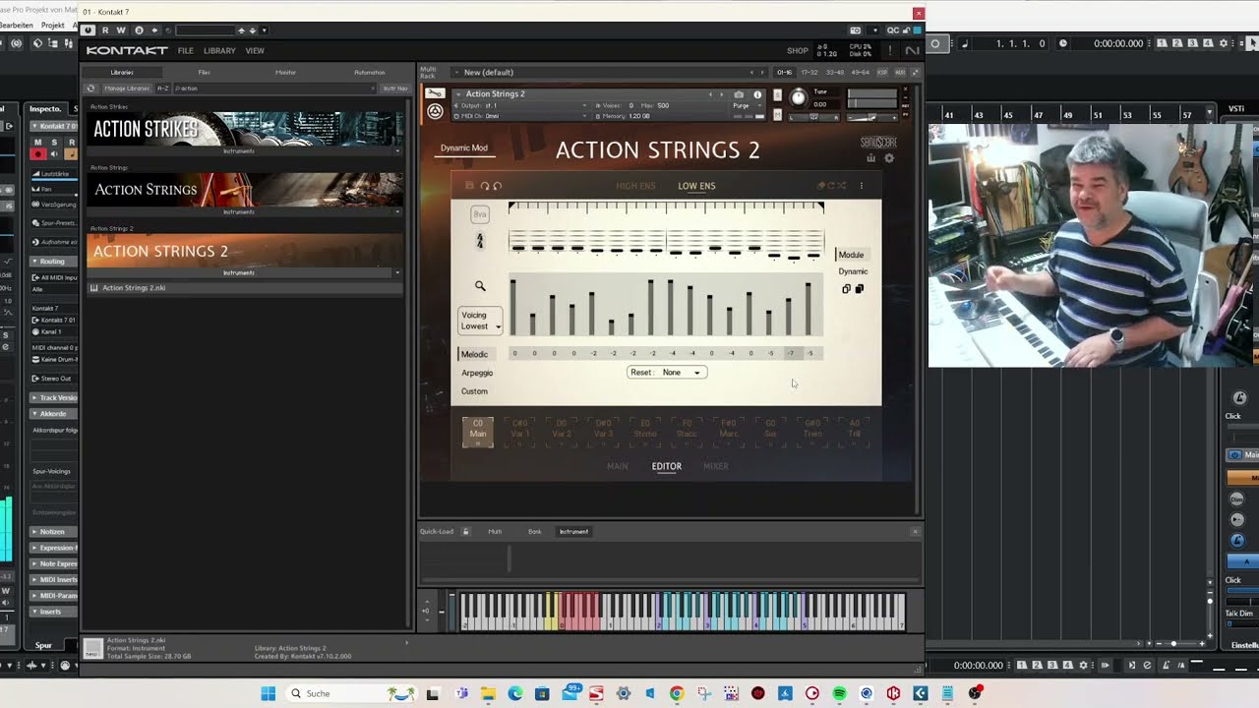This screenshot has height=708, width=1259.
Task: Select the Custom mode
Action: pos(474,391)
